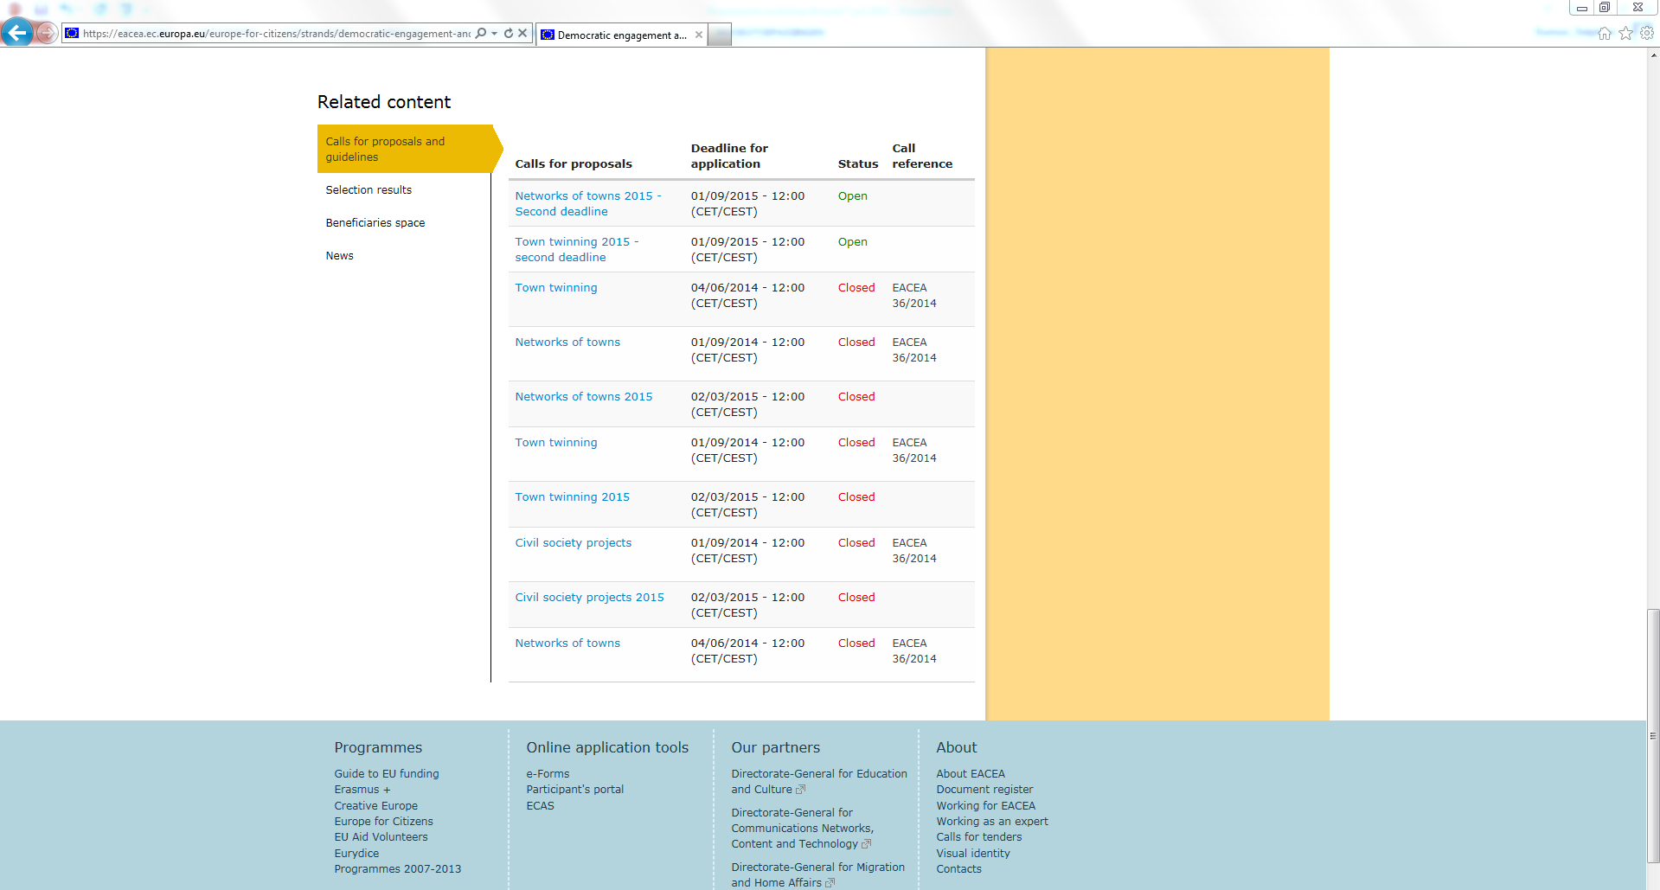Click the Closed status in Town twinning 2015 row

(x=856, y=497)
